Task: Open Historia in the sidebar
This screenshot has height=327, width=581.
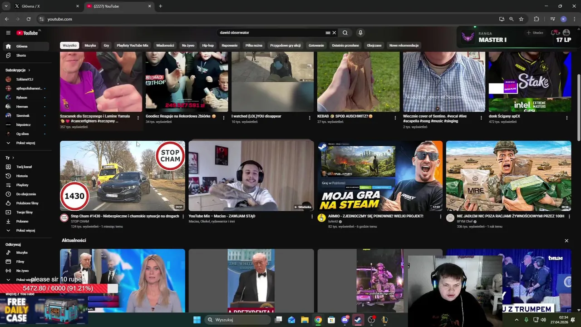Action: tap(22, 176)
